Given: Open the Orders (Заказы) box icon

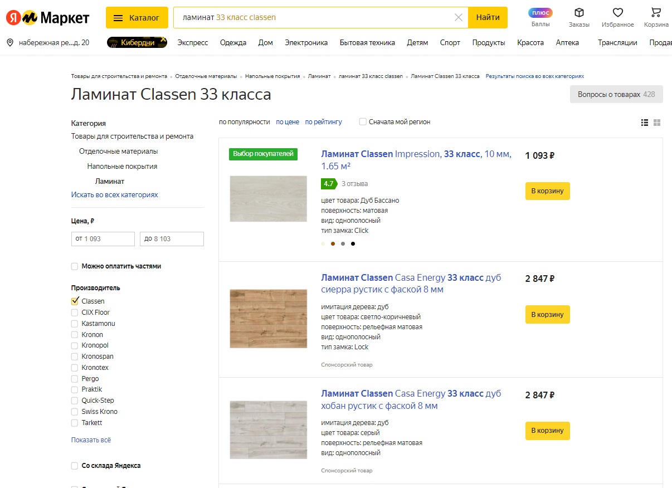Looking at the screenshot, I should (x=579, y=13).
